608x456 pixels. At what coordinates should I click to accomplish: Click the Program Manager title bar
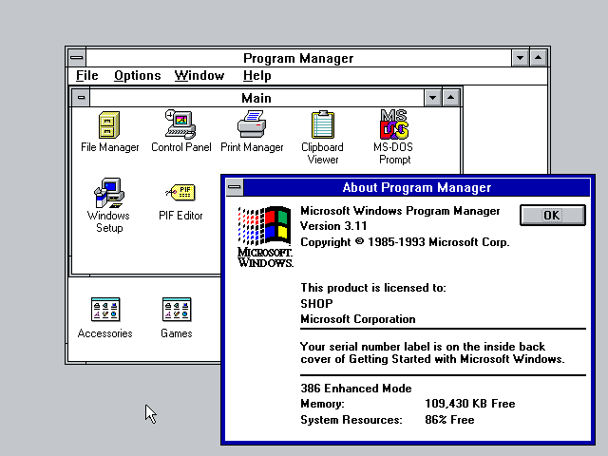[x=298, y=58]
